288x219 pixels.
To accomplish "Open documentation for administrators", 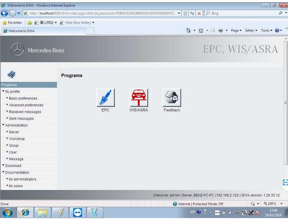I will click(22, 179).
